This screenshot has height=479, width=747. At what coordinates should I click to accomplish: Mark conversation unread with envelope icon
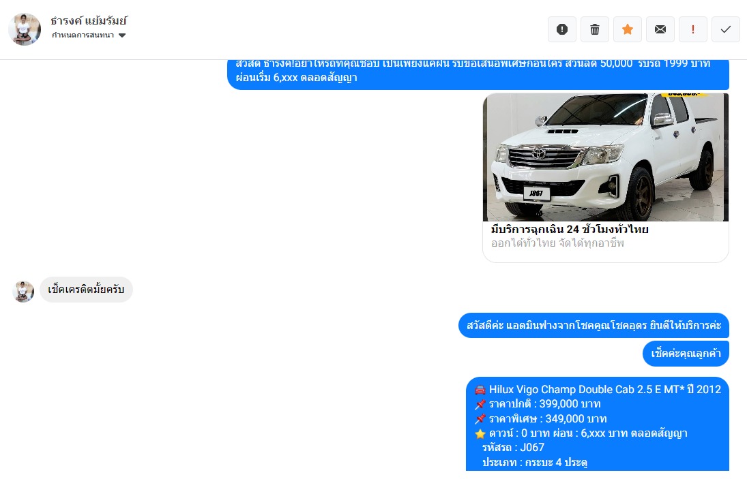click(660, 29)
